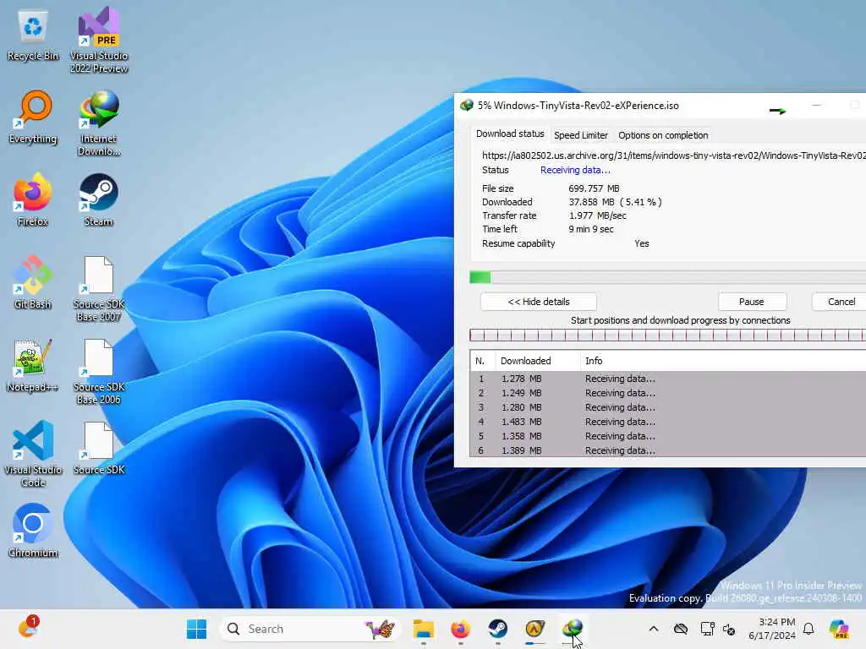866x649 pixels.
Task: Click the transfer rate 1.977 MB/sec
Action: click(598, 215)
